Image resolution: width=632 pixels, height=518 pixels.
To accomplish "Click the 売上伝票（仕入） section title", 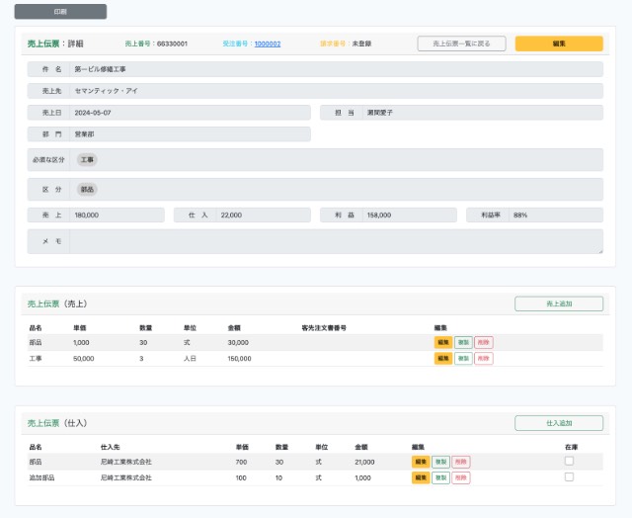I will [x=57, y=423].
